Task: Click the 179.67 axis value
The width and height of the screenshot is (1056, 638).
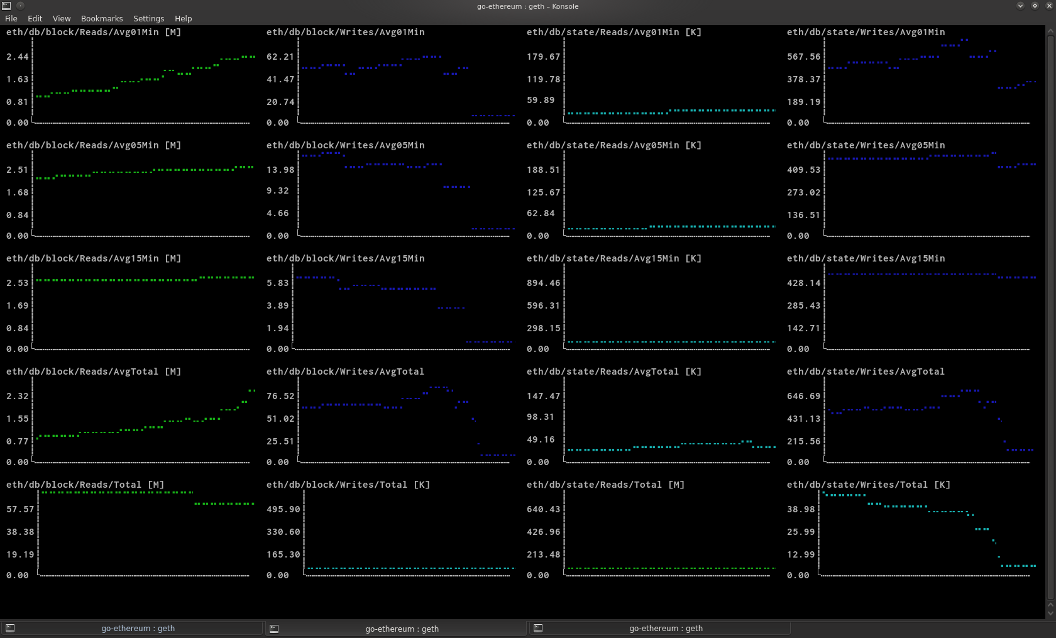Action: coord(544,57)
